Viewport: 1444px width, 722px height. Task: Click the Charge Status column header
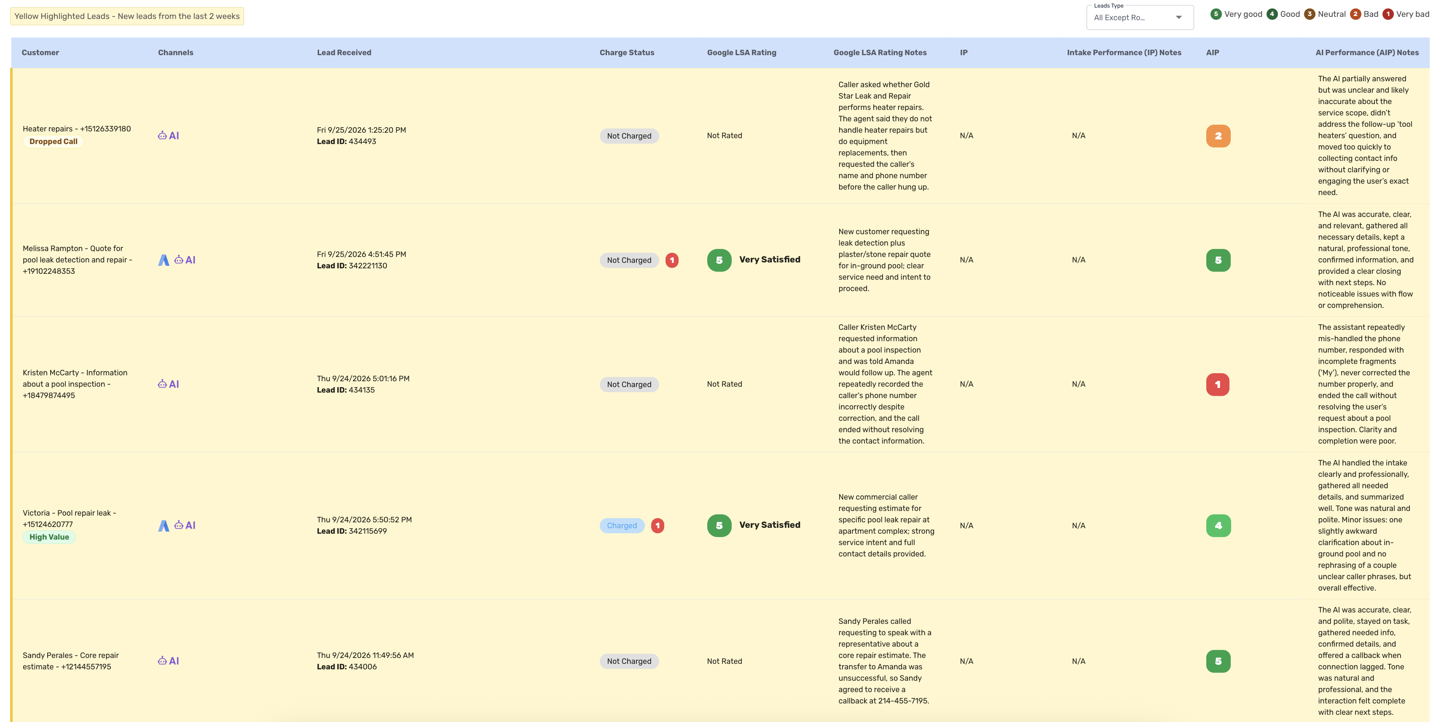(627, 53)
